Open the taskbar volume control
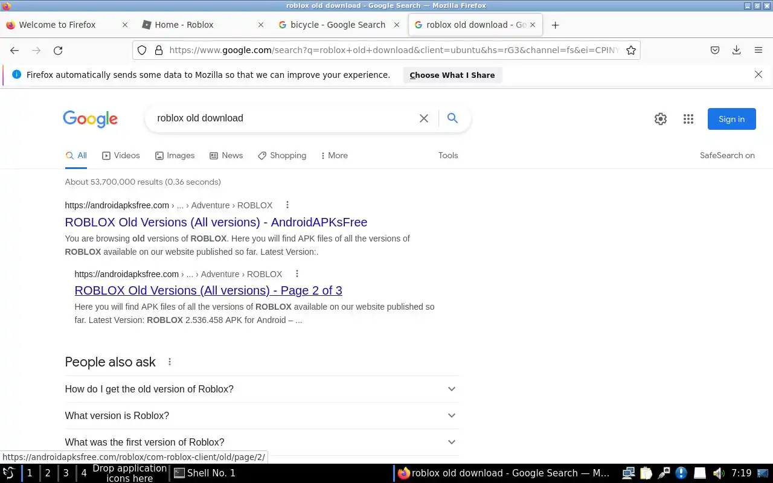This screenshot has height=483, width=773. point(718,473)
